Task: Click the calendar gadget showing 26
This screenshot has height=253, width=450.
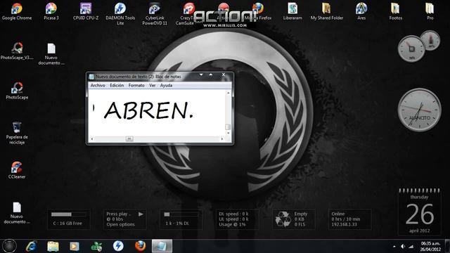Action: coord(419,212)
